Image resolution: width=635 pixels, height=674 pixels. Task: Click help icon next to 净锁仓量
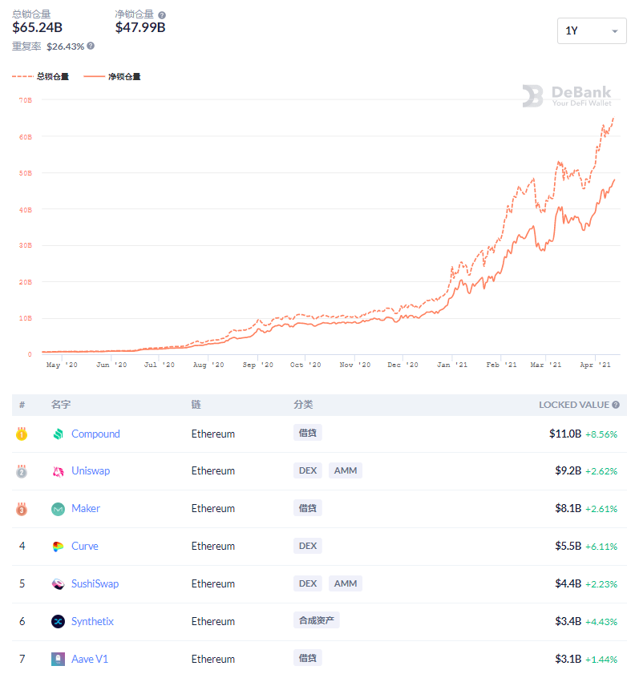(162, 15)
